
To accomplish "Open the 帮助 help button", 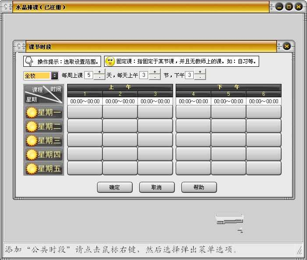I will tap(199, 188).
